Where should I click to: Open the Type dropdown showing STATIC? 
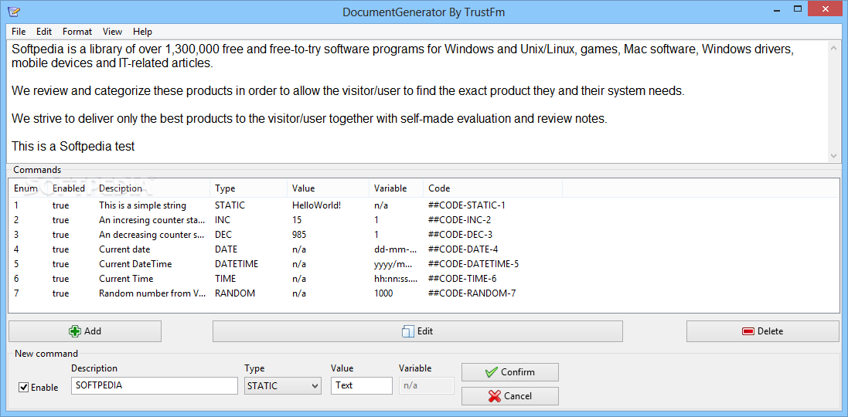click(x=283, y=385)
